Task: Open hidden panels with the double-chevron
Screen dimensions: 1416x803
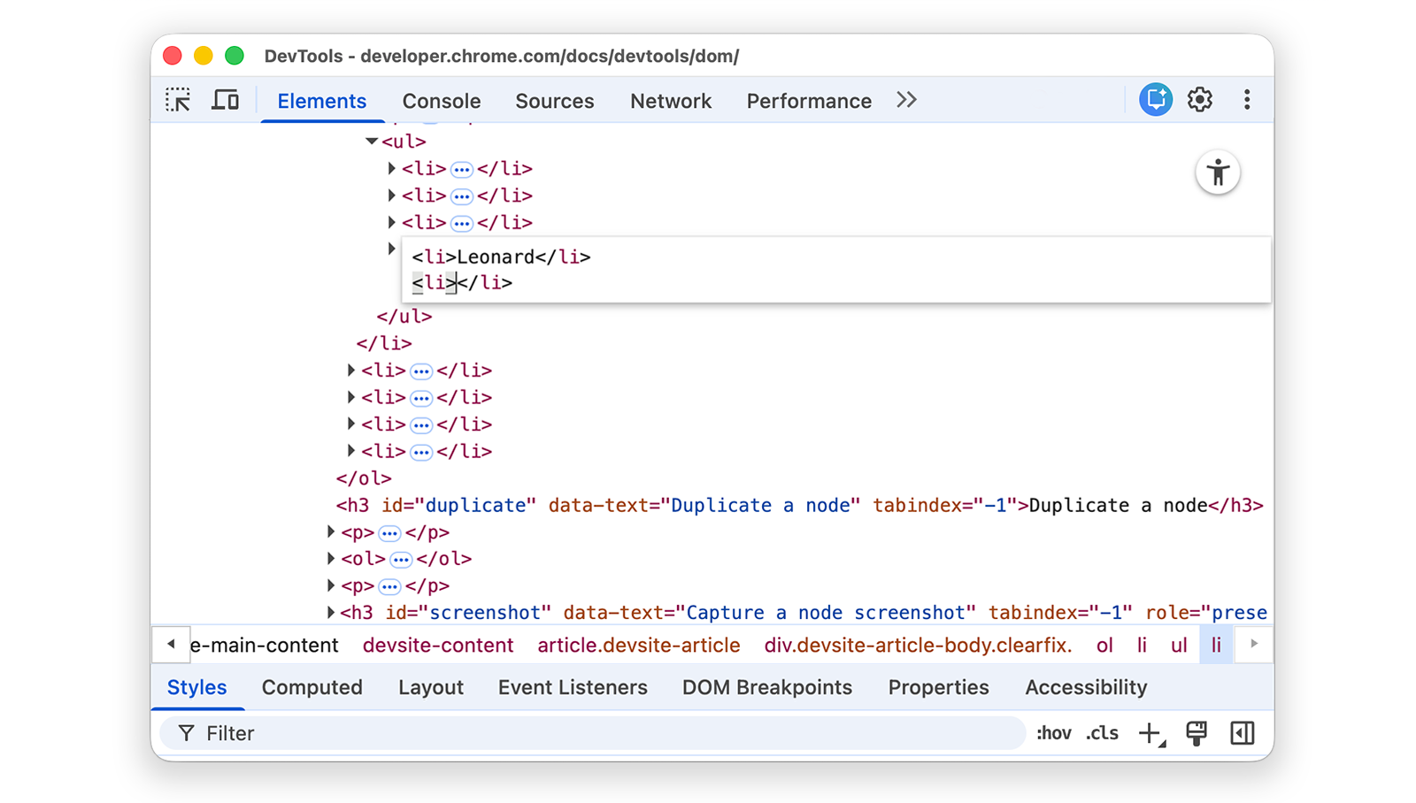Action: click(x=905, y=100)
